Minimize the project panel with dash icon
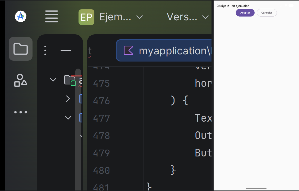The image size is (299, 191). click(66, 50)
